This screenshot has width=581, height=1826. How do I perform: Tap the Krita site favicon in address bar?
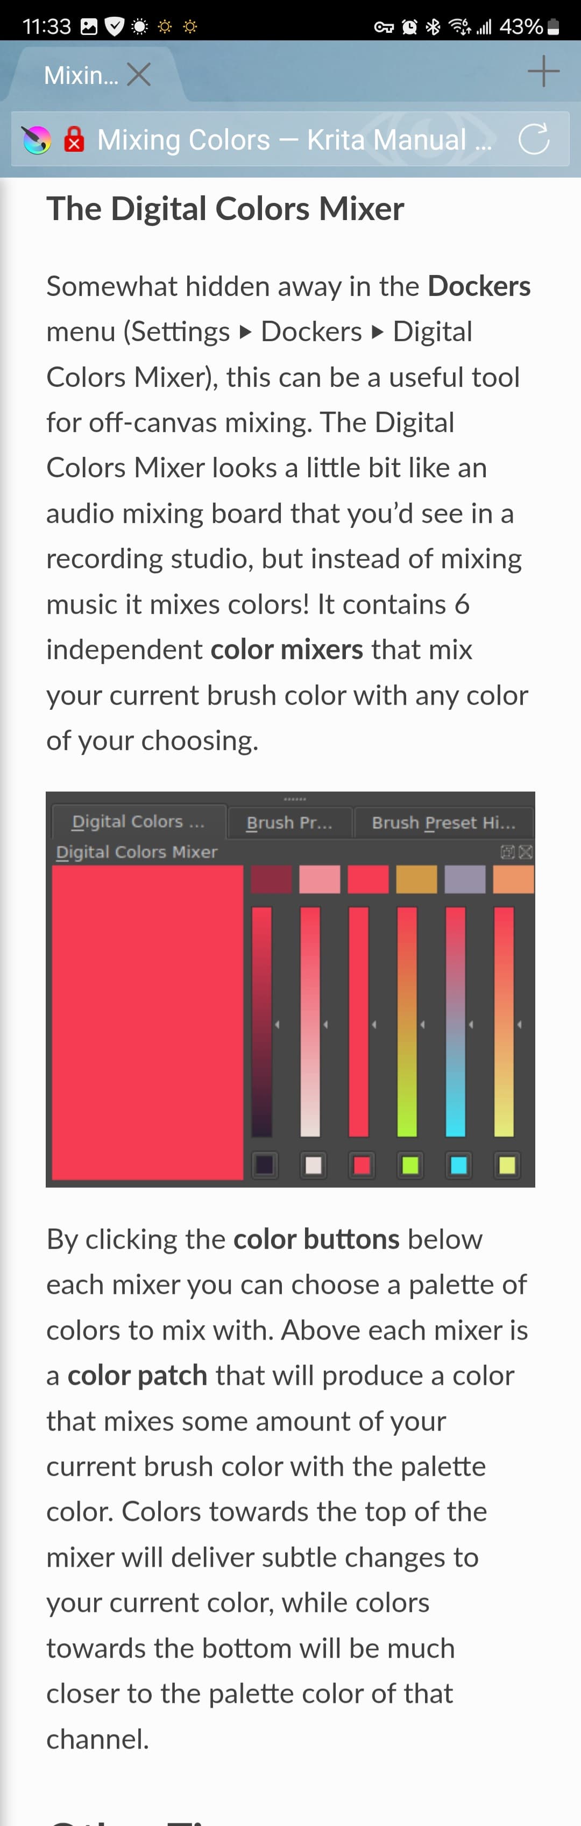(37, 139)
